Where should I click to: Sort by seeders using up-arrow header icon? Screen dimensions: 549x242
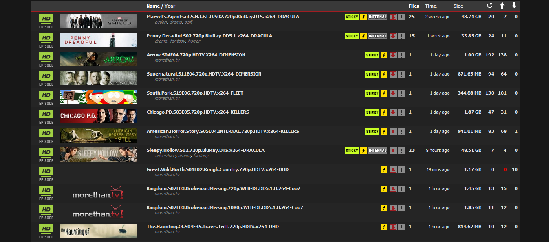[502, 6]
